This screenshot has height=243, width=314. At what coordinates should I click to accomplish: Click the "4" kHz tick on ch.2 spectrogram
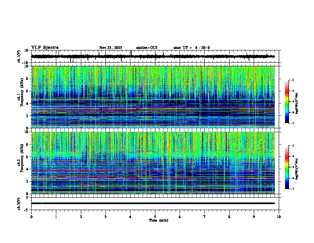(27, 169)
